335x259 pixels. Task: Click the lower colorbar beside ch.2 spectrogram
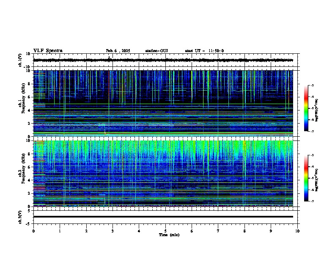[306, 178]
